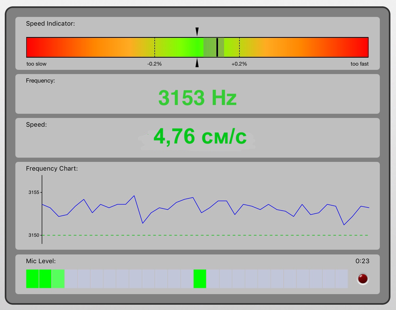Click the 0:23 elapsed timer
Image resolution: width=396 pixels, height=310 pixels.
362,261
